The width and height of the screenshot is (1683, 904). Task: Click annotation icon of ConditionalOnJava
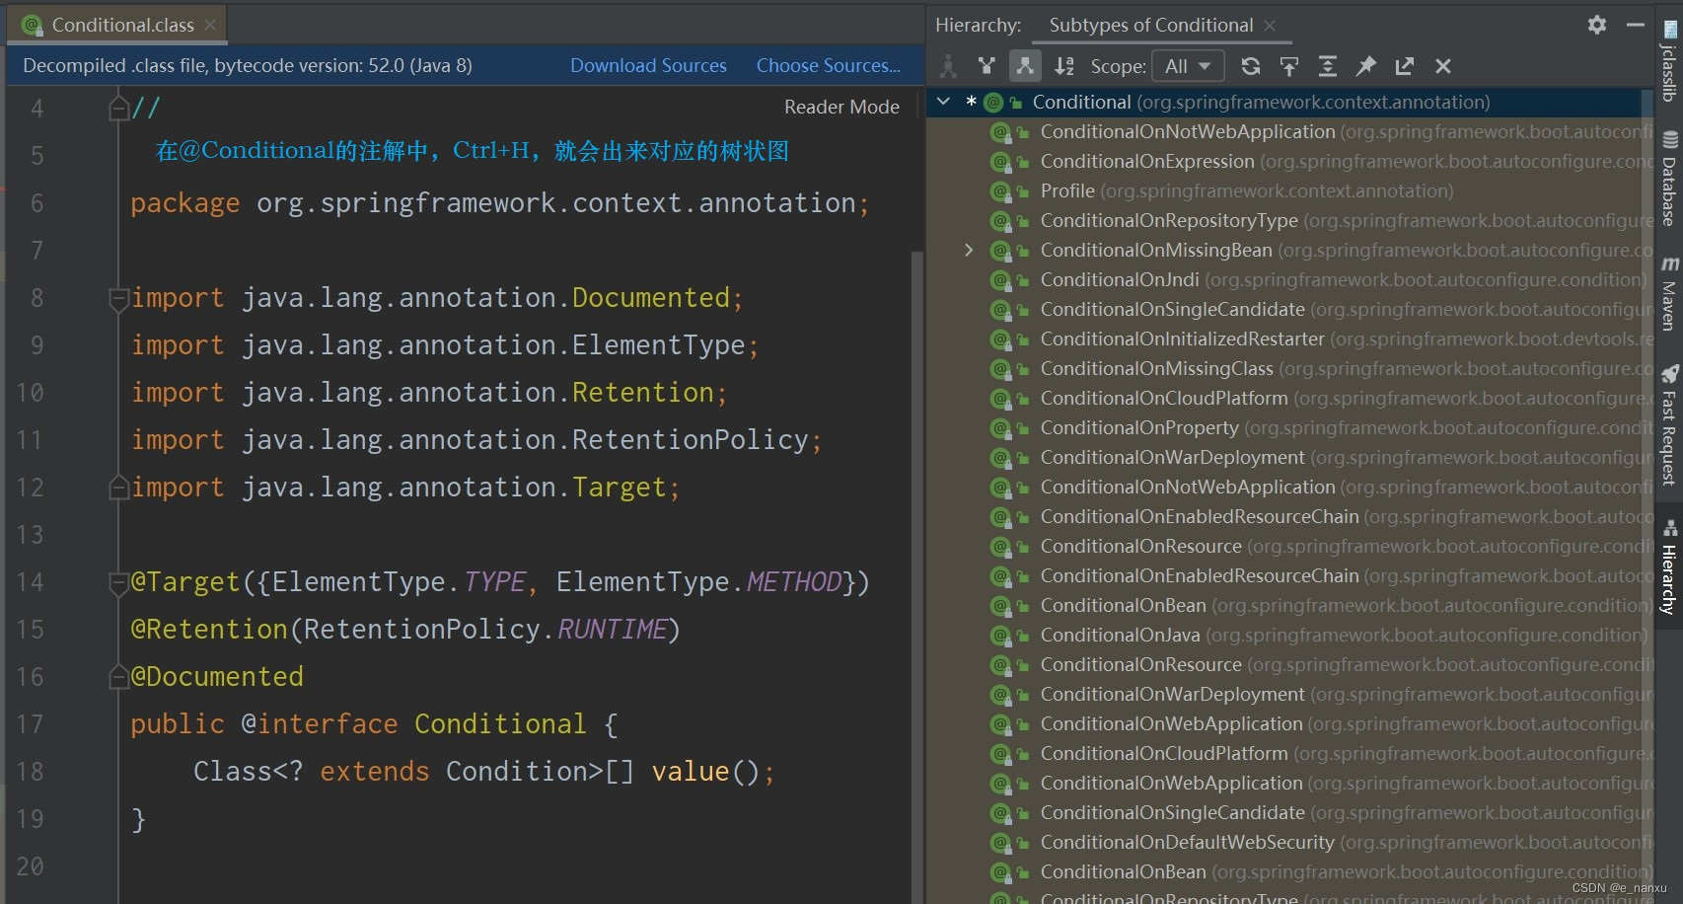(x=999, y=635)
